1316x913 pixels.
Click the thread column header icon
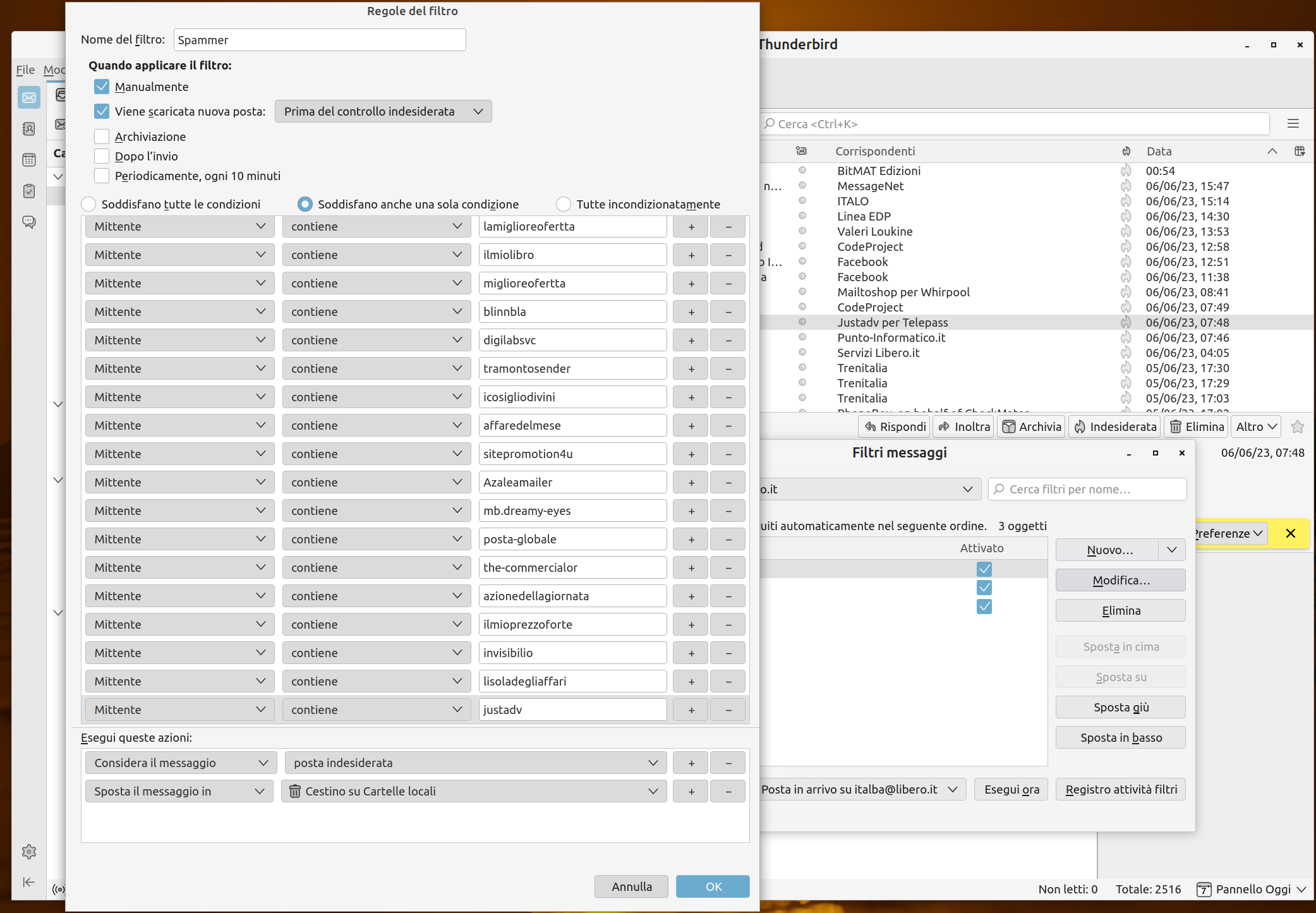(801, 151)
